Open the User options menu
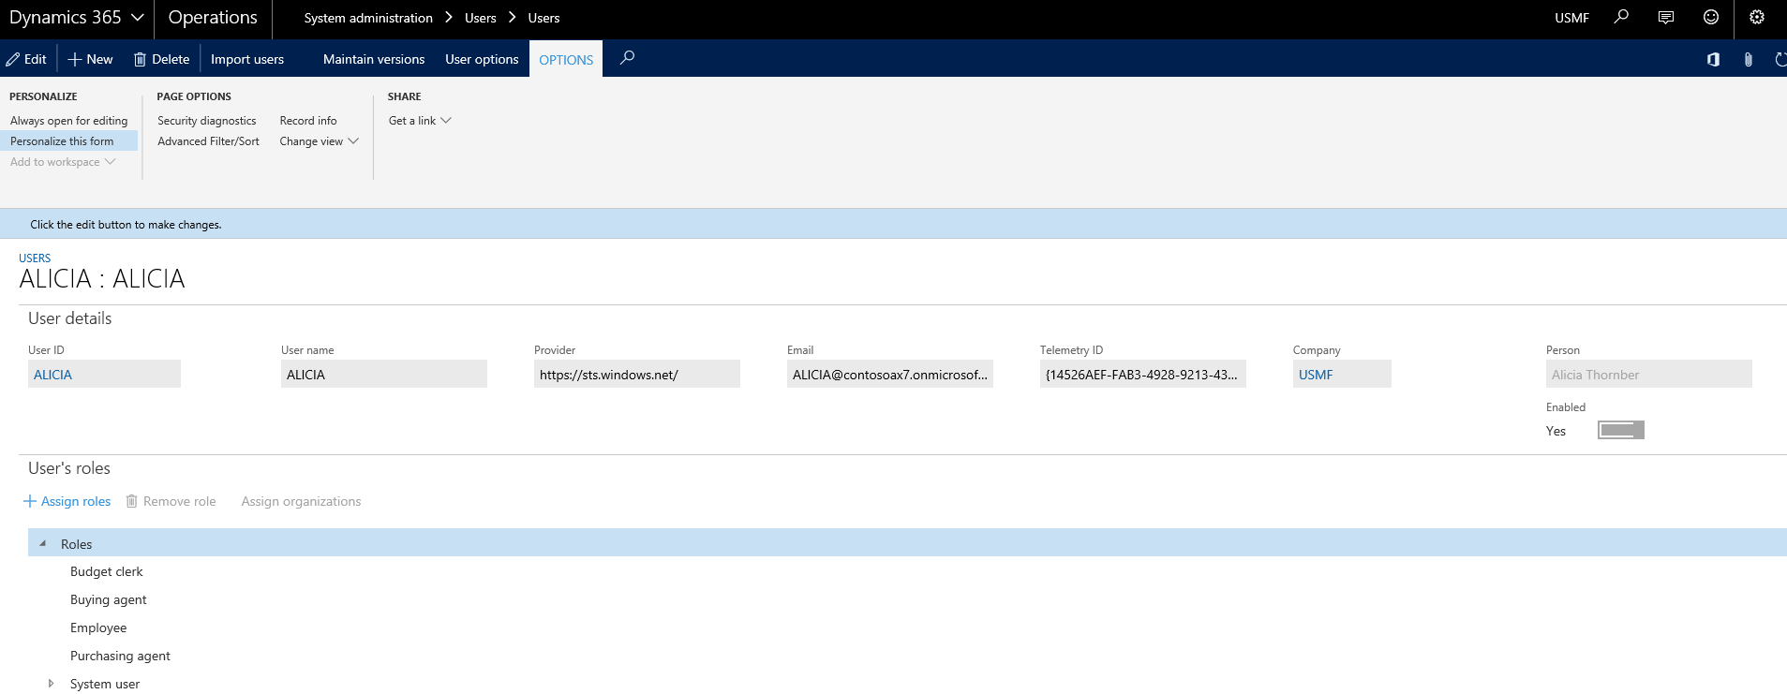 coord(482,59)
